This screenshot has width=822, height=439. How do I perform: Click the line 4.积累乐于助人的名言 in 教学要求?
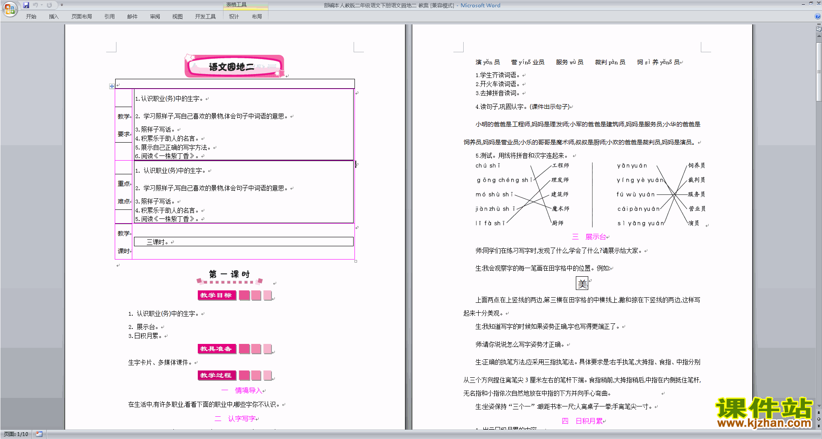(x=167, y=138)
